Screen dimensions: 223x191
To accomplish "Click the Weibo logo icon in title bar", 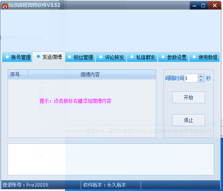I will [5, 6].
